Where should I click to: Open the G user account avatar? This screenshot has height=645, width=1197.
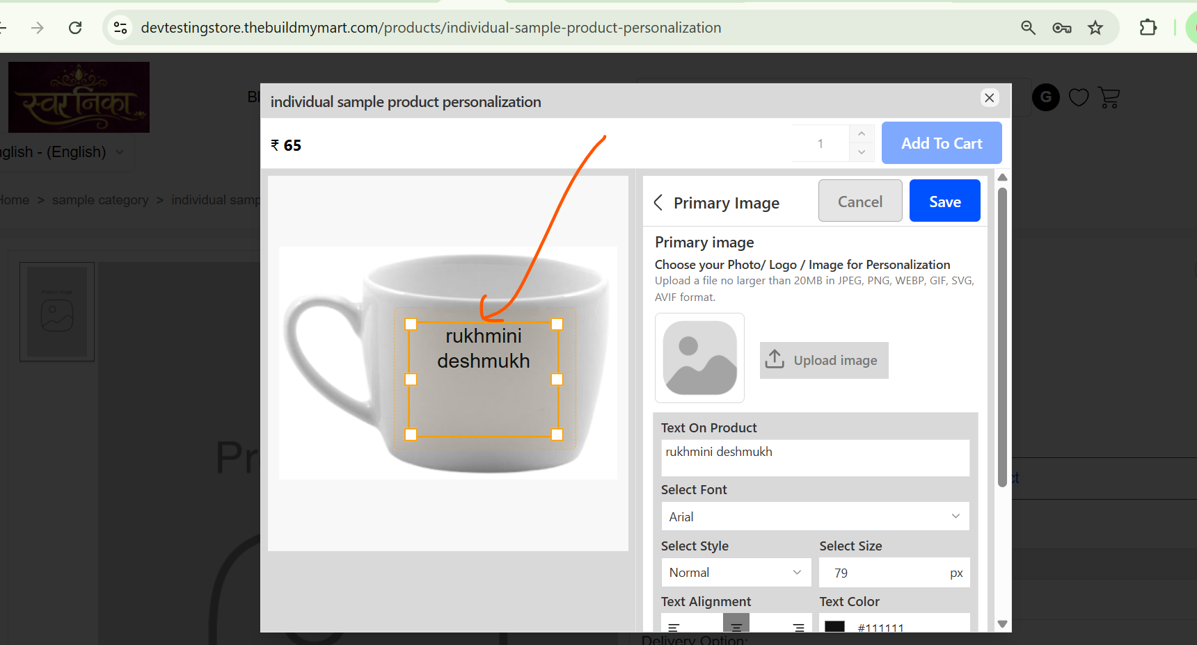point(1045,97)
